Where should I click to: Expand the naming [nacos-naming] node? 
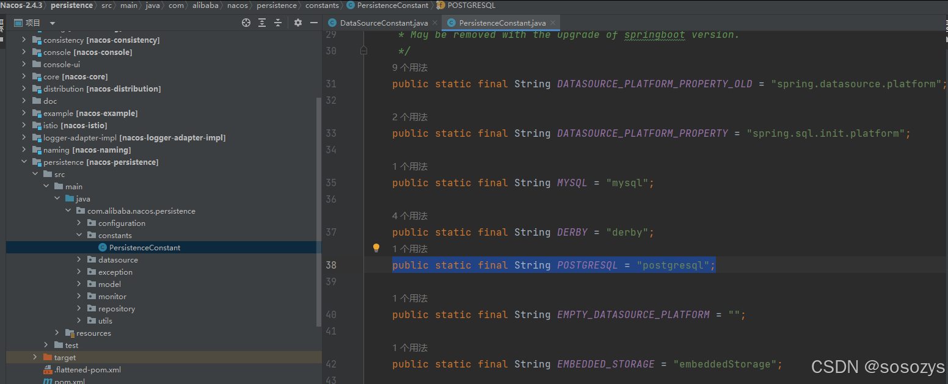(x=24, y=150)
